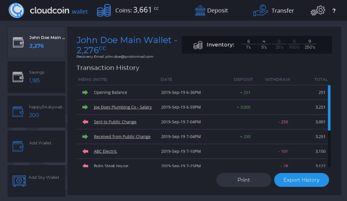Screen dimensions: 347x201
Task: Click red arrow on Bobs Steak House row
Action: click(85, 166)
